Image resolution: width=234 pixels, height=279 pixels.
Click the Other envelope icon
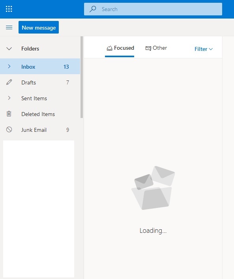click(148, 48)
